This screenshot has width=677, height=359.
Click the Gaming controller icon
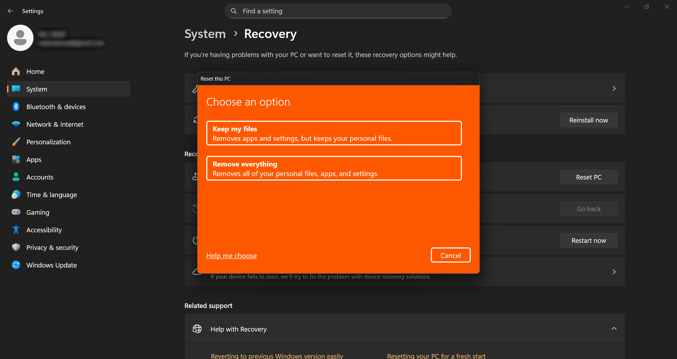coord(16,212)
